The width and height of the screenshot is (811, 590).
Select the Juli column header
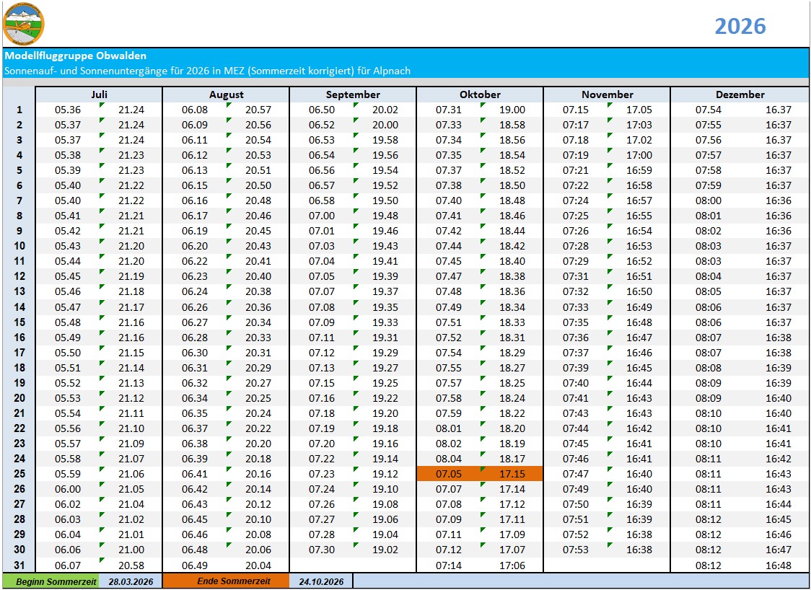pos(99,94)
